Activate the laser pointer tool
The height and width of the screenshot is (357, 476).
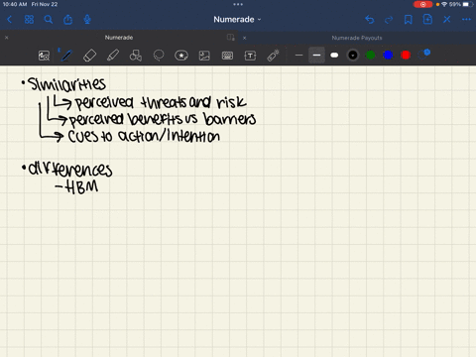pyautogui.click(x=273, y=56)
